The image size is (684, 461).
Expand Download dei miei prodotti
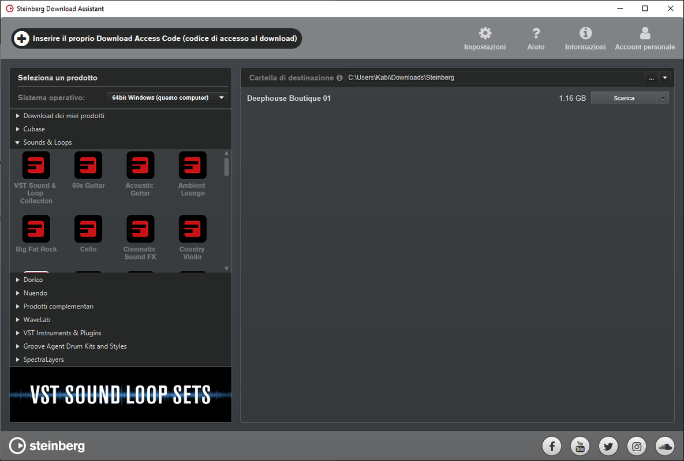click(x=17, y=116)
